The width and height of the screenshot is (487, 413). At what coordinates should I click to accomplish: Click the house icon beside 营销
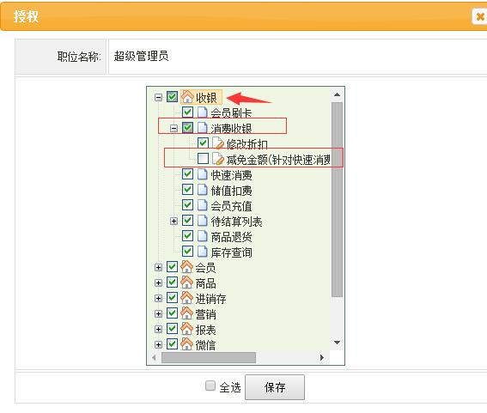tap(187, 313)
